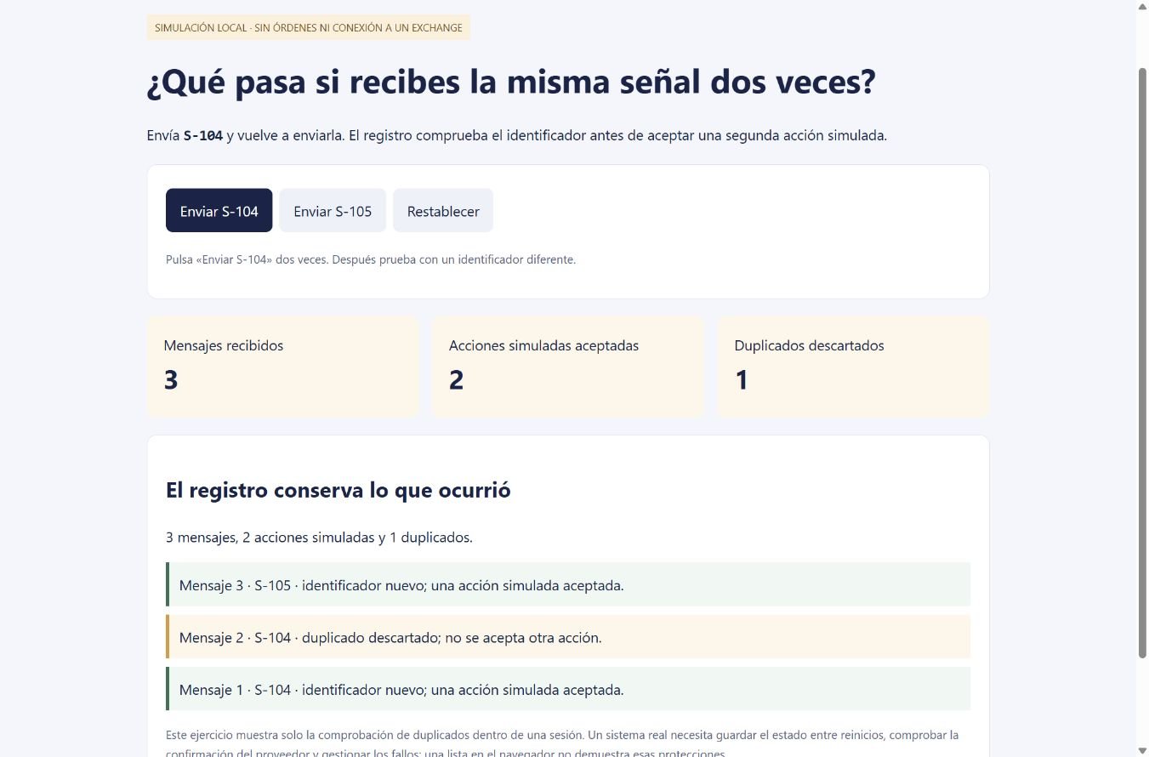This screenshot has width=1149, height=757.
Task: Click the scrollbar up arrow
Action: pos(1142,7)
